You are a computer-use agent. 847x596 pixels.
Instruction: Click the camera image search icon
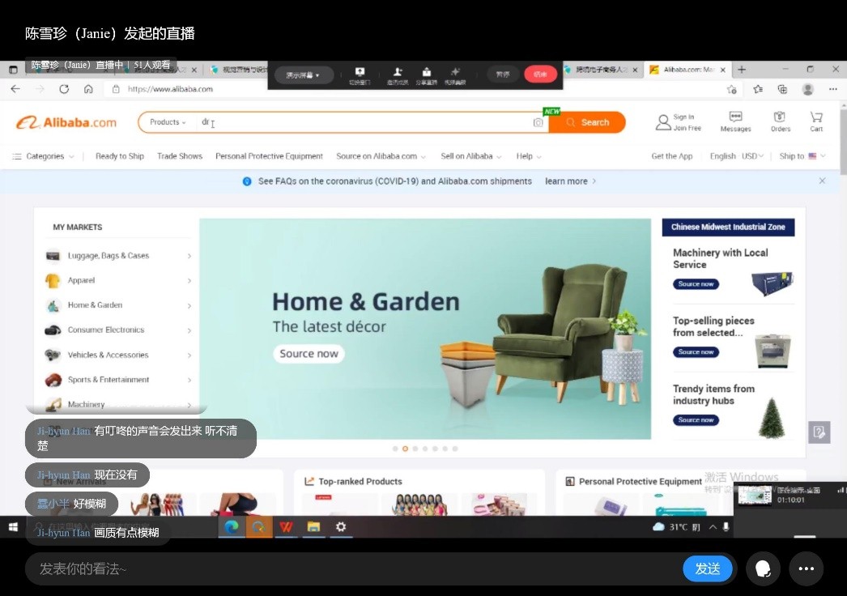click(x=538, y=122)
